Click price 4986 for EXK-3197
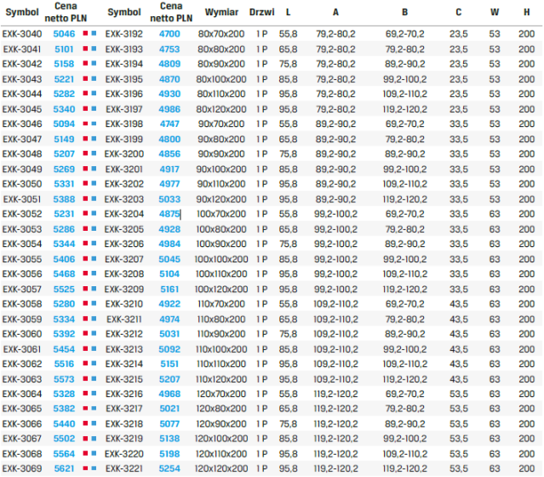Viewport: 544px width, 477px height. (169, 109)
